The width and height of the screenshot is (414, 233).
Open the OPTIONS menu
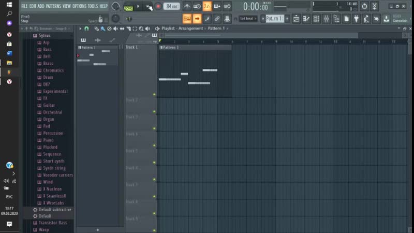click(79, 6)
